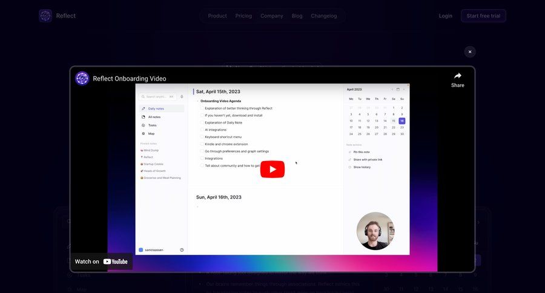The image size is (545, 293).
Task: Open the Tasks sidebar icon
Action: tap(143, 125)
